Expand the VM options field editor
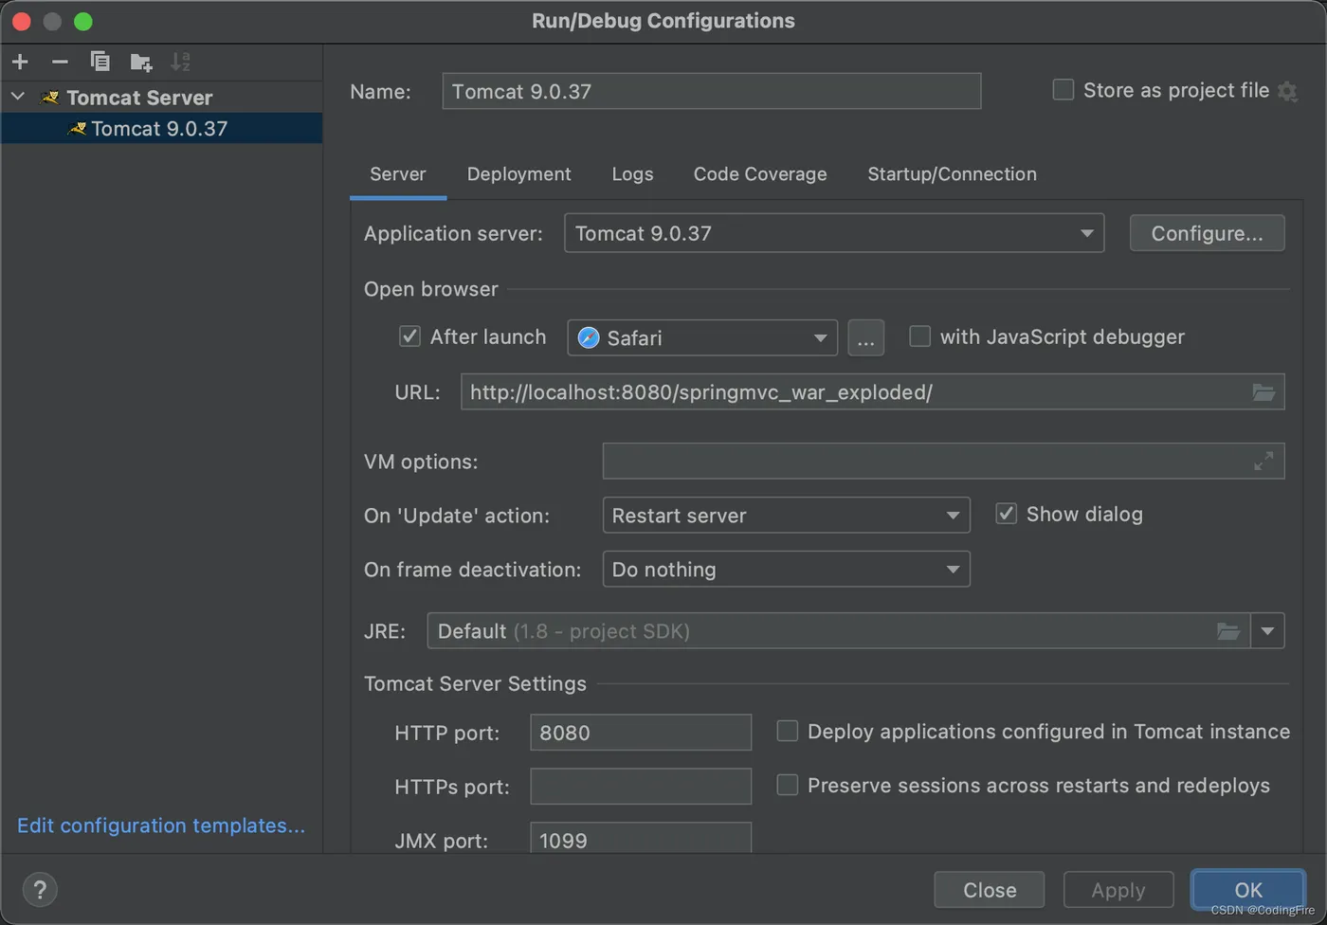The image size is (1327, 925). point(1263,462)
